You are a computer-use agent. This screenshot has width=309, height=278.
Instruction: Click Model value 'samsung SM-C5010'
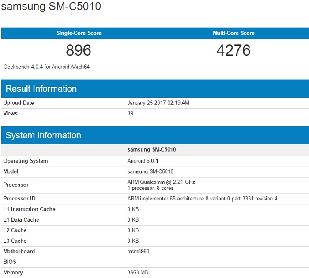coord(151,171)
